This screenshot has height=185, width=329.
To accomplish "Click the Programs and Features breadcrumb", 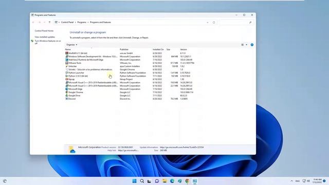I will [x=100, y=22].
